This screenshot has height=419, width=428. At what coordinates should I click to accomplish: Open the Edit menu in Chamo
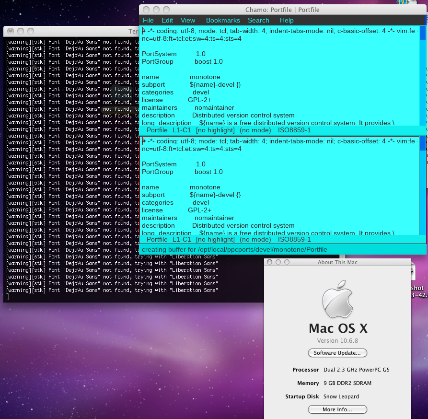167,21
